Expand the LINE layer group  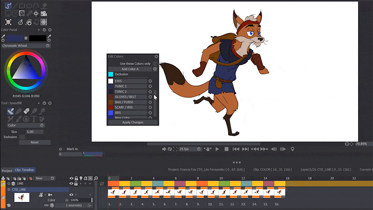9,184
